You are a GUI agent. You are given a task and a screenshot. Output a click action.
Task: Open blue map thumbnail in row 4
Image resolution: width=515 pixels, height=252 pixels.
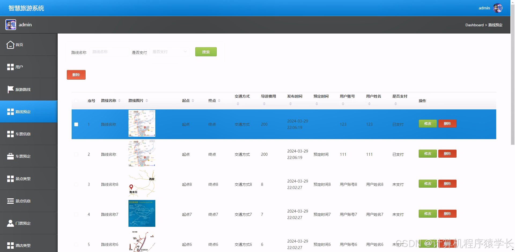(x=142, y=213)
